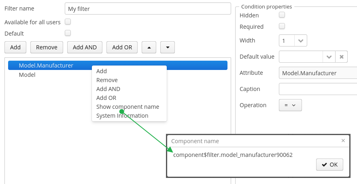Enable the Default checkbox
The width and height of the screenshot is (357, 184).
pos(68,33)
